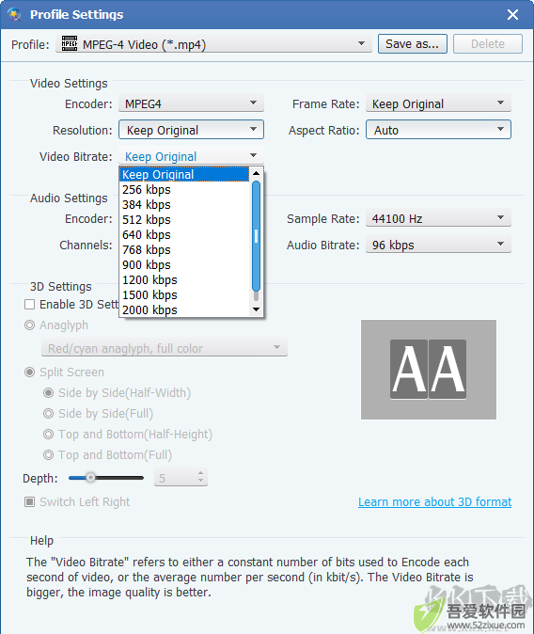The height and width of the screenshot is (634, 534).
Task: Expand the Resolution dropdown
Action: pyautogui.click(x=191, y=130)
